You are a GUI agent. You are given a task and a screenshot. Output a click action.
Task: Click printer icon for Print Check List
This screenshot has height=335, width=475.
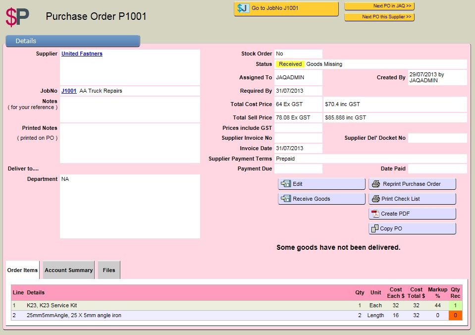pyautogui.click(x=375, y=199)
